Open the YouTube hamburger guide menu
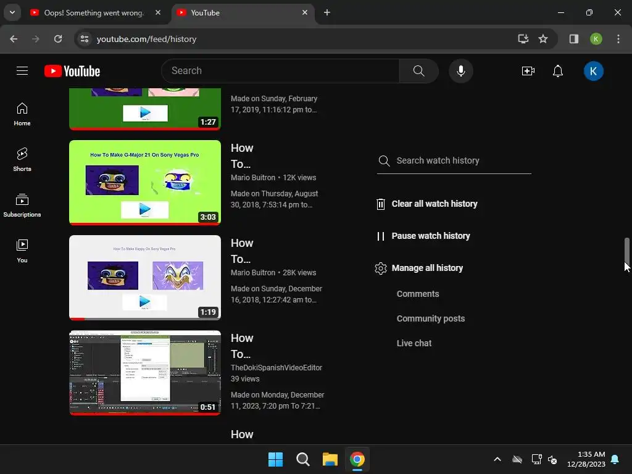Image resolution: width=632 pixels, height=474 pixels. [22, 71]
